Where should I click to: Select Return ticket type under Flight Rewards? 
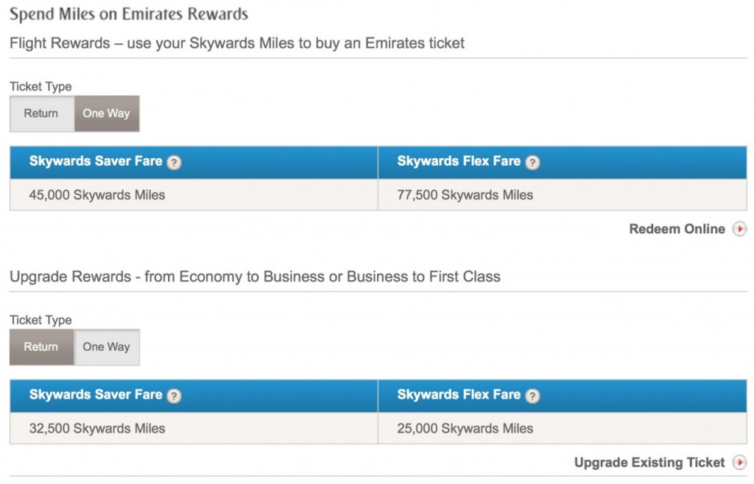pyautogui.click(x=40, y=113)
